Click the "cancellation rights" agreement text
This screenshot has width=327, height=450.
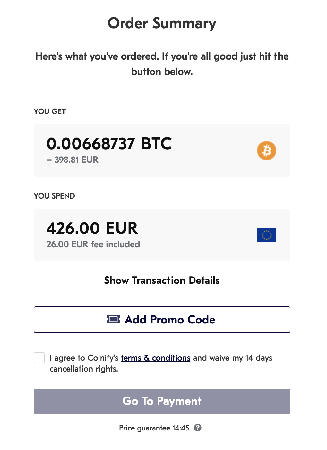[84, 369]
